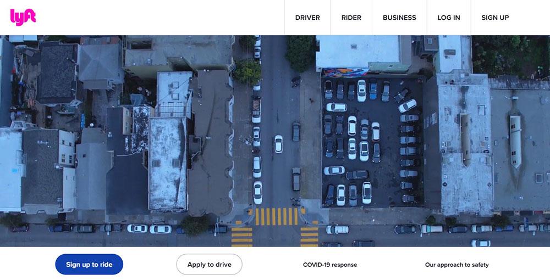This screenshot has width=550, height=280.
Task: Click the Apply to drive button
Action: [x=209, y=264]
